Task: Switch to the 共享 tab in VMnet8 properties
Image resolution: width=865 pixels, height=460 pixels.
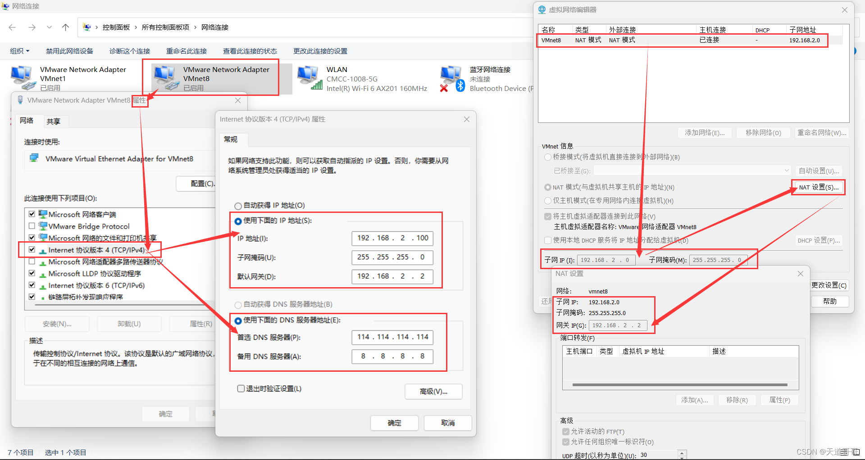Action: [53, 122]
